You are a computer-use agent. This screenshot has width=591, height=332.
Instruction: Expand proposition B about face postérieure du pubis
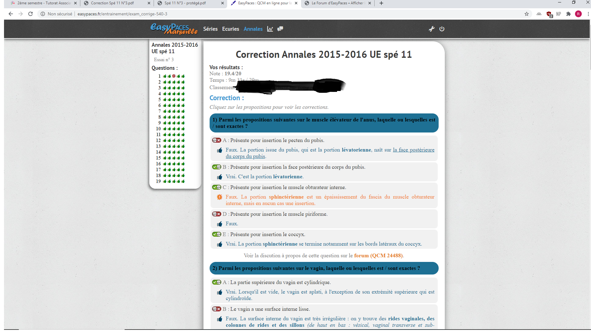pos(297,167)
